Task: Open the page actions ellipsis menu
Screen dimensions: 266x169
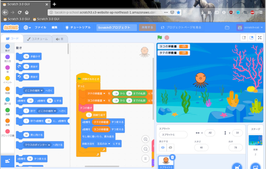Action: [166, 12]
